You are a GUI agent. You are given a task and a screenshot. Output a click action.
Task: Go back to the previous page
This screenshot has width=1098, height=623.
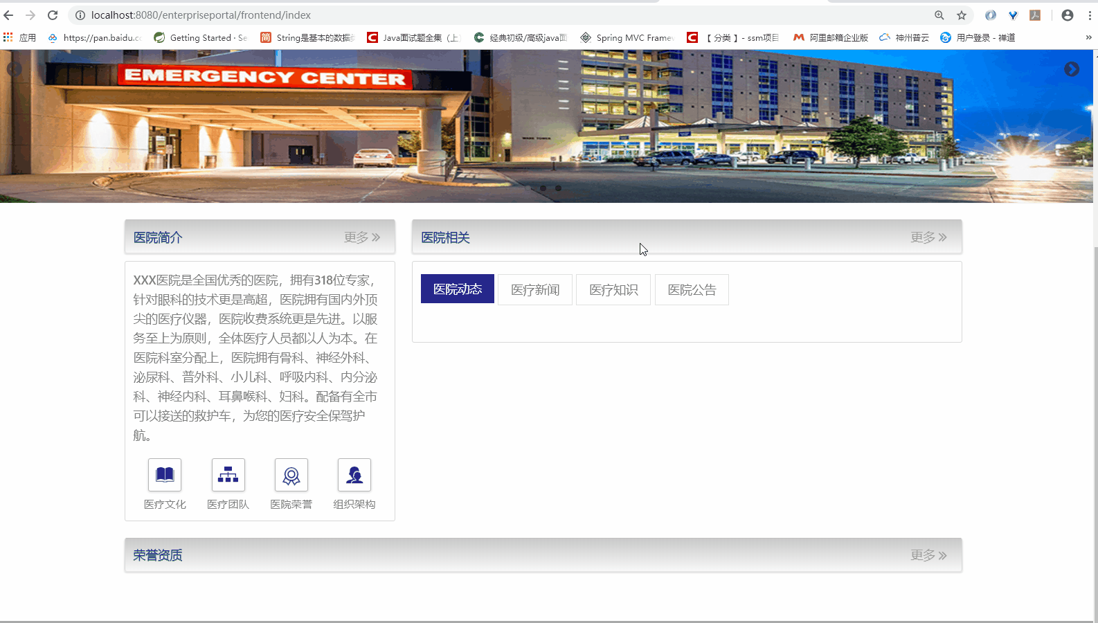pos(9,15)
